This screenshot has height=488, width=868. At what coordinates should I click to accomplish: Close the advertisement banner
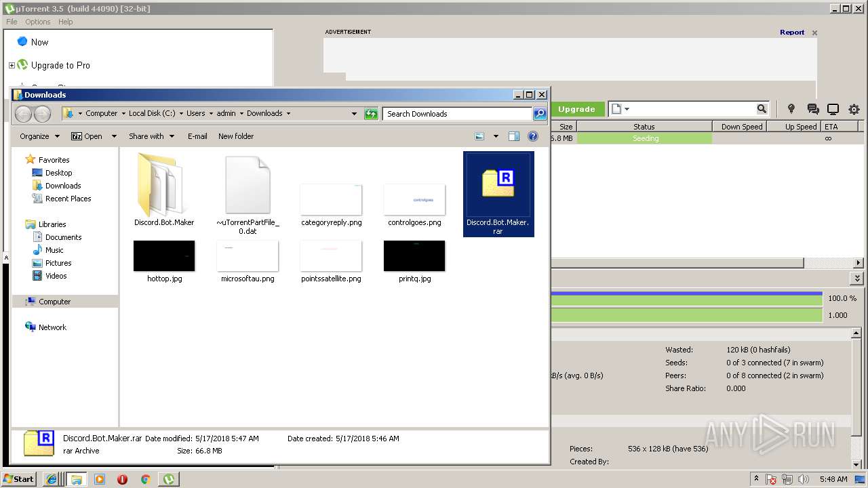point(814,33)
